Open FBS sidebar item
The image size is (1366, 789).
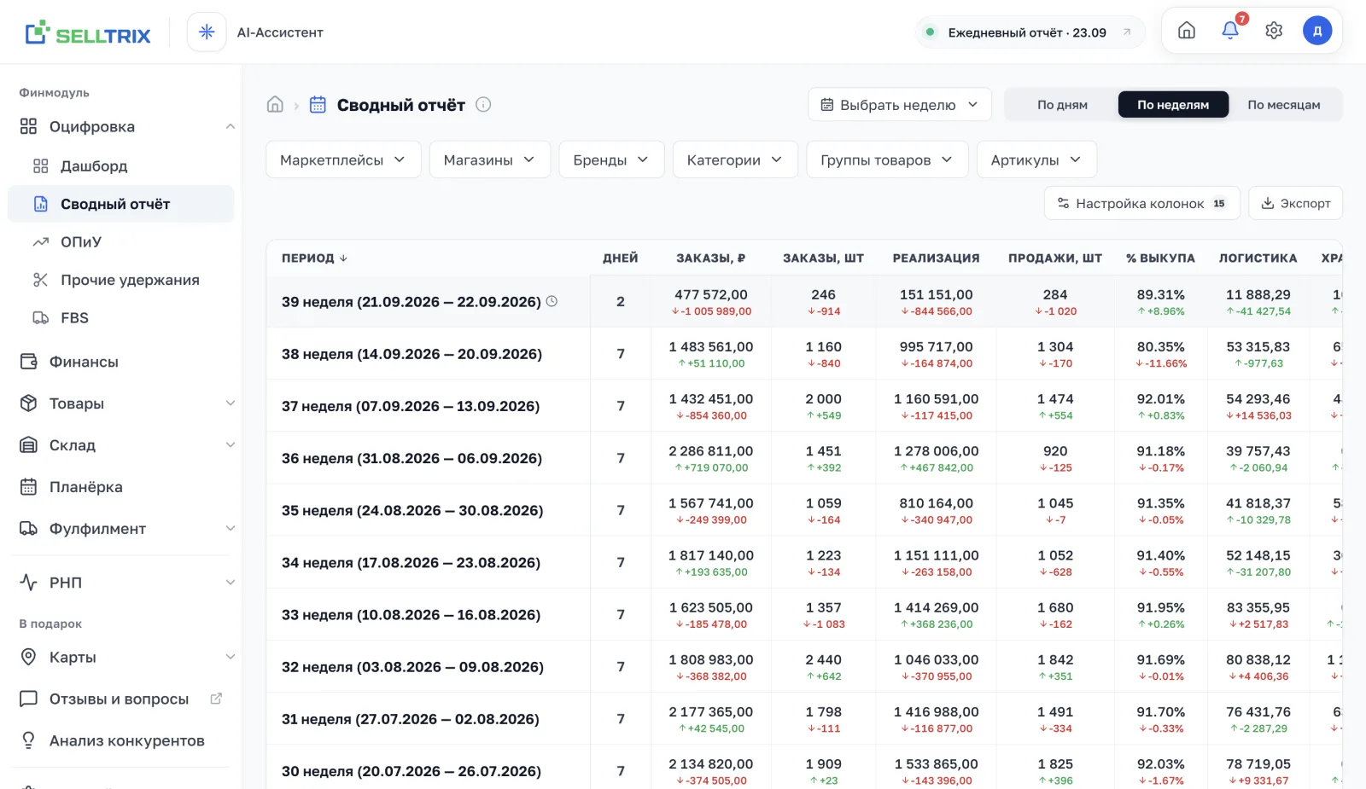point(120,317)
